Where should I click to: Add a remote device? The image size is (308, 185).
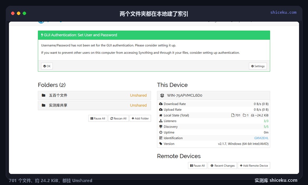click(254, 165)
